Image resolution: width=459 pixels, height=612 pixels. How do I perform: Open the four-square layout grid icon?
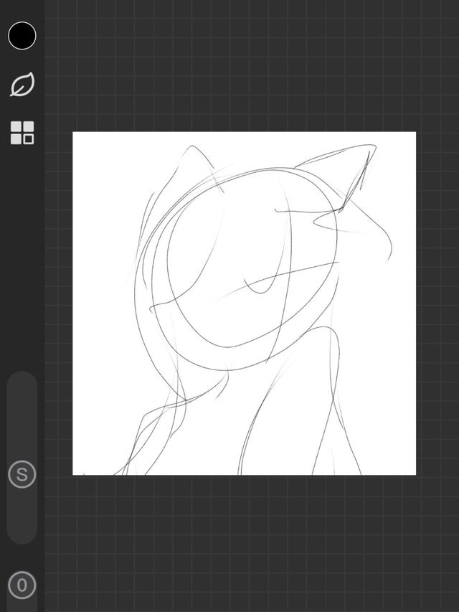click(x=22, y=133)
